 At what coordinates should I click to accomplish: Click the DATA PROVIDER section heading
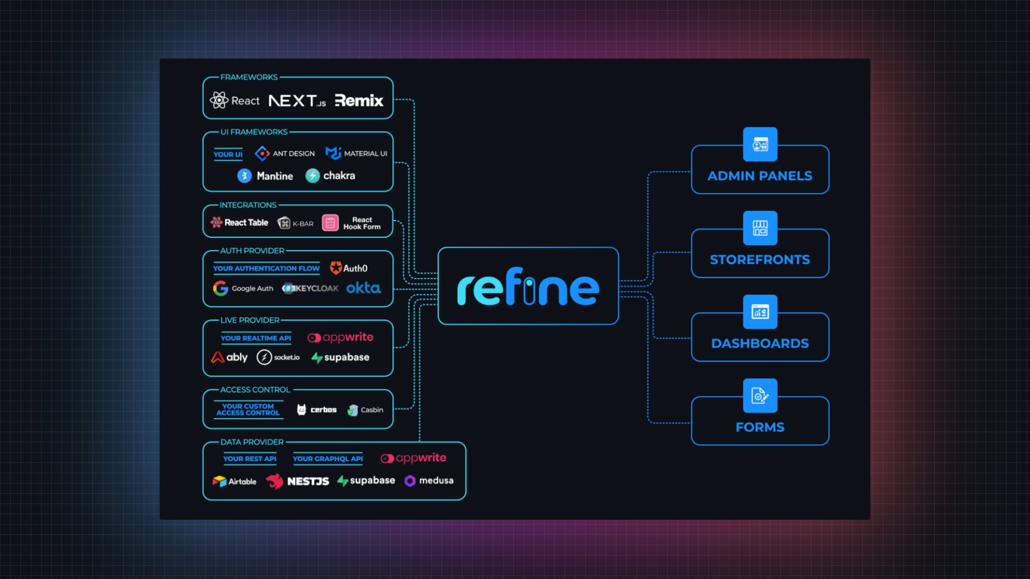pyautogui.click(x=252, y=442)
